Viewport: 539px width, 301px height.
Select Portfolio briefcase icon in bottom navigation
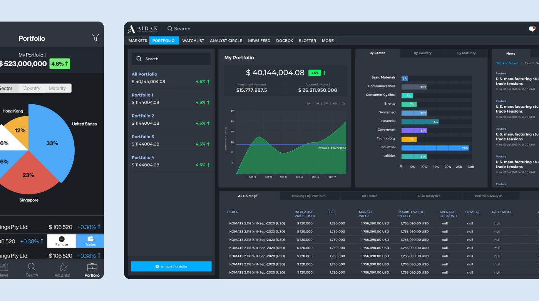(92, 269)
